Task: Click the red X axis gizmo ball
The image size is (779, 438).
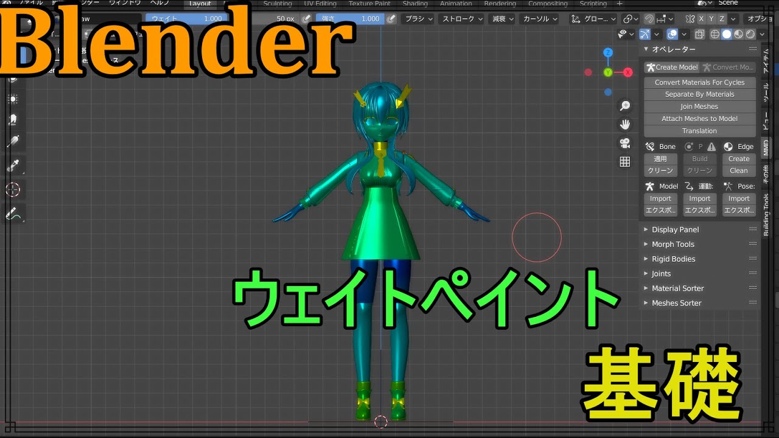Action: (628, 72)
